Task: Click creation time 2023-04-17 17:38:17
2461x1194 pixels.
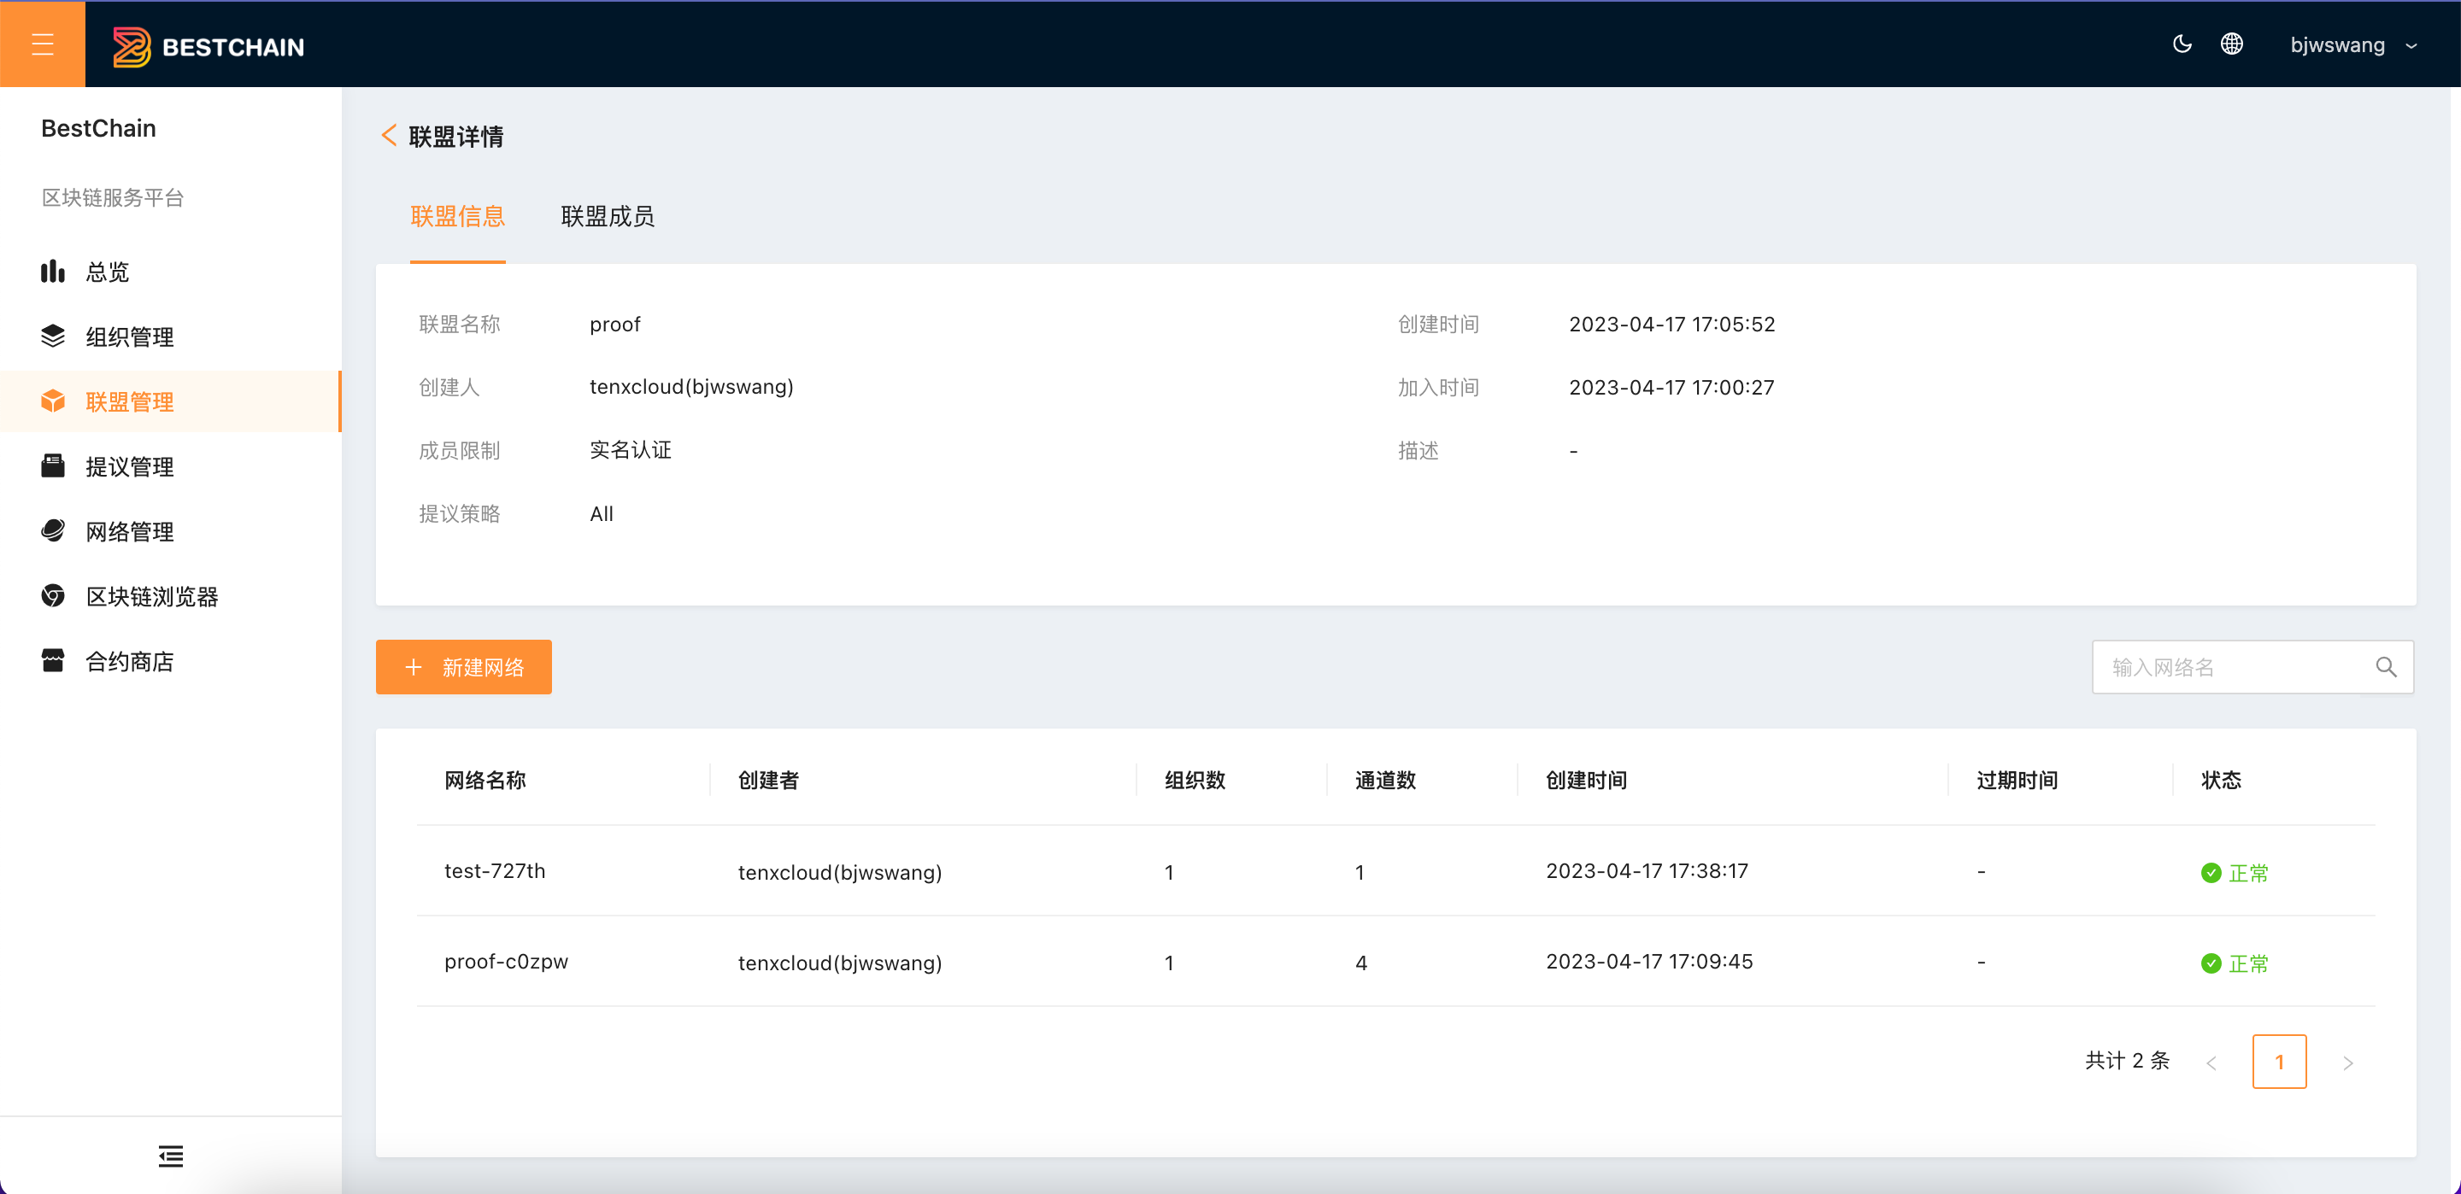Action: pyautogui.click(x=1647, y=870)
